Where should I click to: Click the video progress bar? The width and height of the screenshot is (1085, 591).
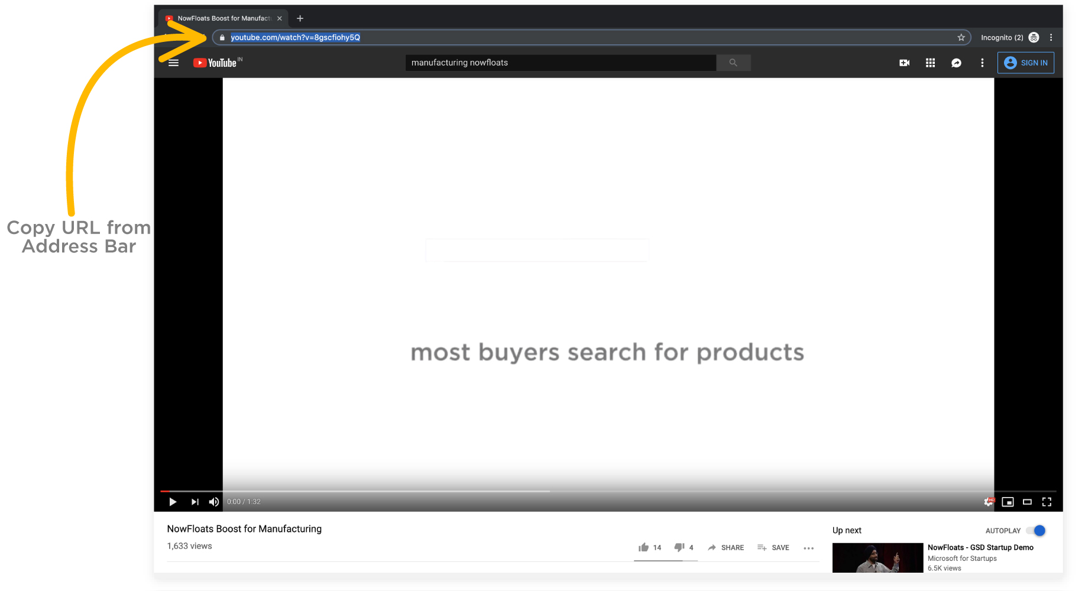(608, 491)
